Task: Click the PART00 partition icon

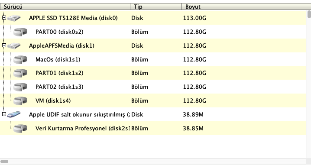Action: click(x=20, y=32)
